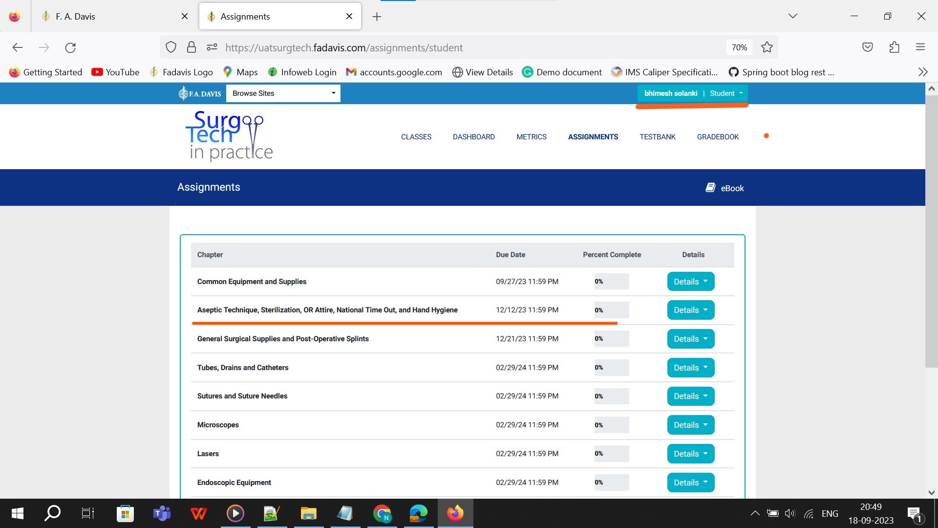The image size is (938, 528).
Task: Open Firefox application hamburger menu
Action: (x=920, y=47)
